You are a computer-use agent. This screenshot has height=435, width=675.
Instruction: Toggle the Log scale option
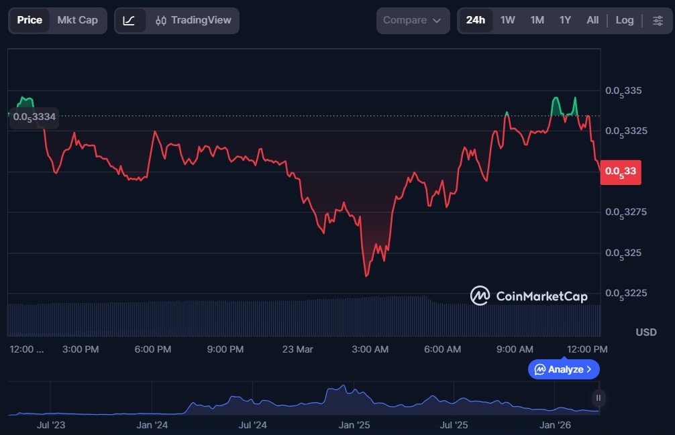[x=624, y=20]
